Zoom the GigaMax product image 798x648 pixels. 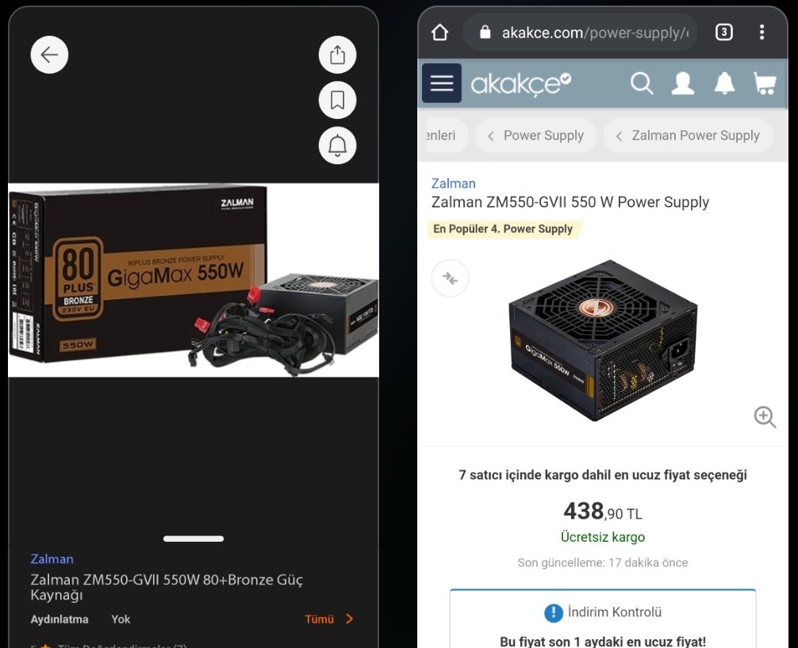coord(765,417)
